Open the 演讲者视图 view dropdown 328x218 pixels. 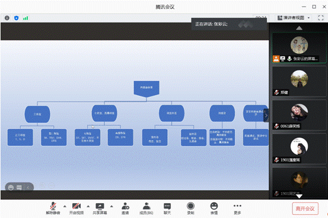(x=294, y=18)
